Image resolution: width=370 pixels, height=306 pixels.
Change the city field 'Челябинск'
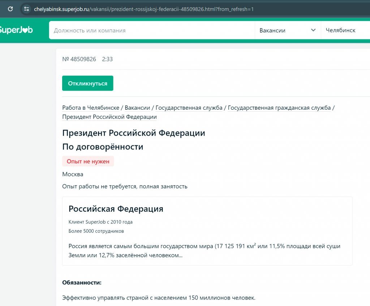345,30
